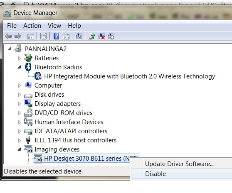Select the PANNALINGA2 root label
Screen dimensions: 232x193
pyautogui.click(x=46, y=49)
